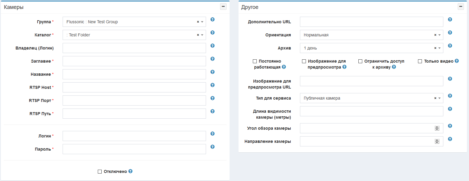Open the Тип для сервиса dropdown
The image size is (469, 181).
[x=439, y=98]
